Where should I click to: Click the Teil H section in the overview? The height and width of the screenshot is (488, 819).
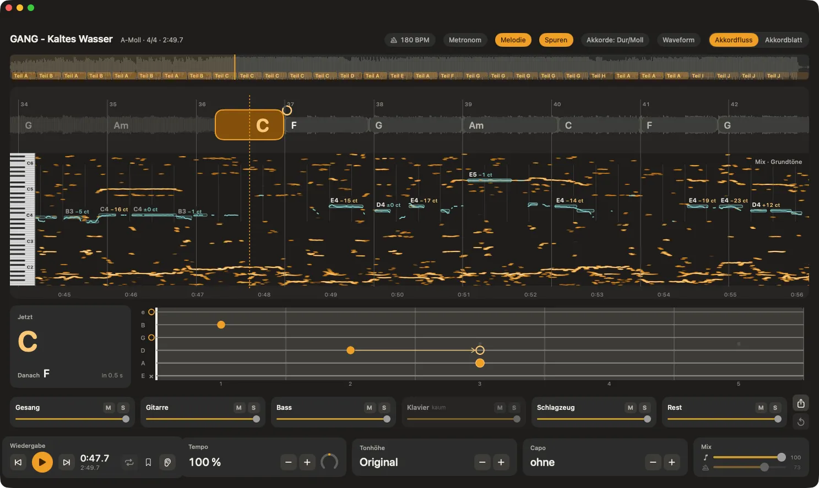click(x=600, y=76)
